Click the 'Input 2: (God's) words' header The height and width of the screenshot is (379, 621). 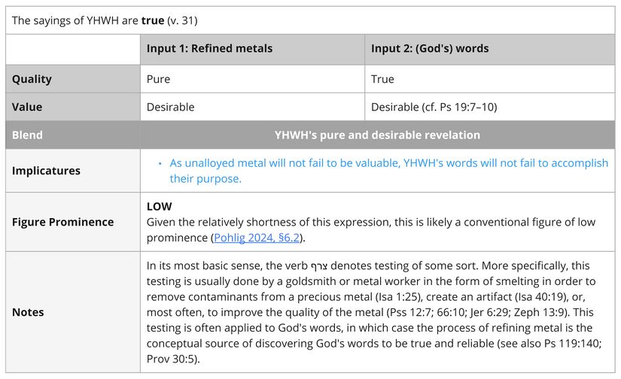point(430,49)
